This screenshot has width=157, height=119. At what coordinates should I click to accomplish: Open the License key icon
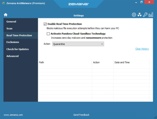[x=145, y=15]
